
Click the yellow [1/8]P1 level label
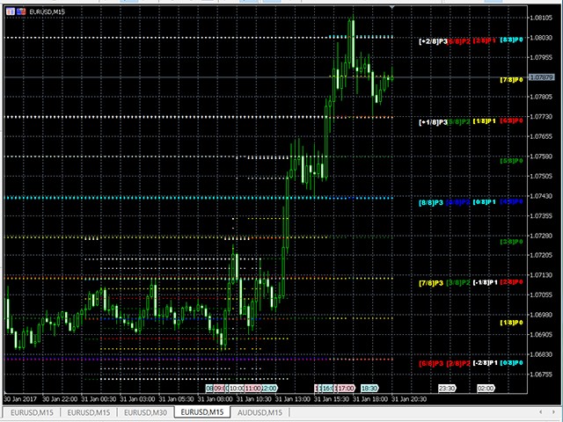click(x=485, y=121)
